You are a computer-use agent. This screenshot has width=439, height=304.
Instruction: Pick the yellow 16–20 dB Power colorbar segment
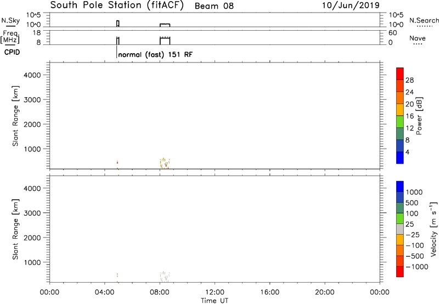(400, 109)
